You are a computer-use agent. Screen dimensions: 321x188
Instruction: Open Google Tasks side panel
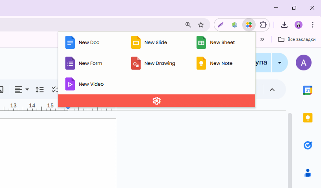(308, 145)
